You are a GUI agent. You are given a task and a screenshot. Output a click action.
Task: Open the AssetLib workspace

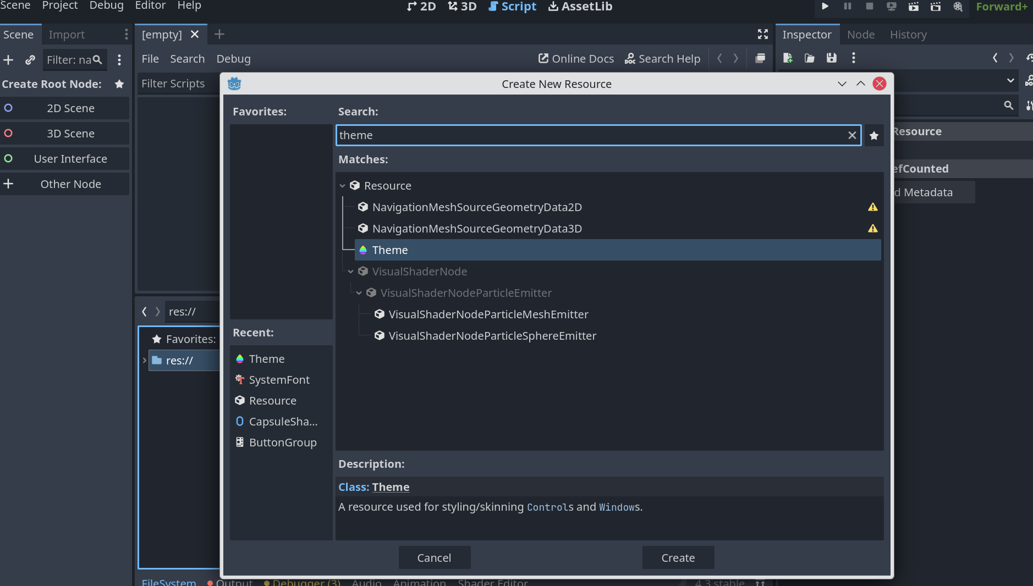coord(580,7)
